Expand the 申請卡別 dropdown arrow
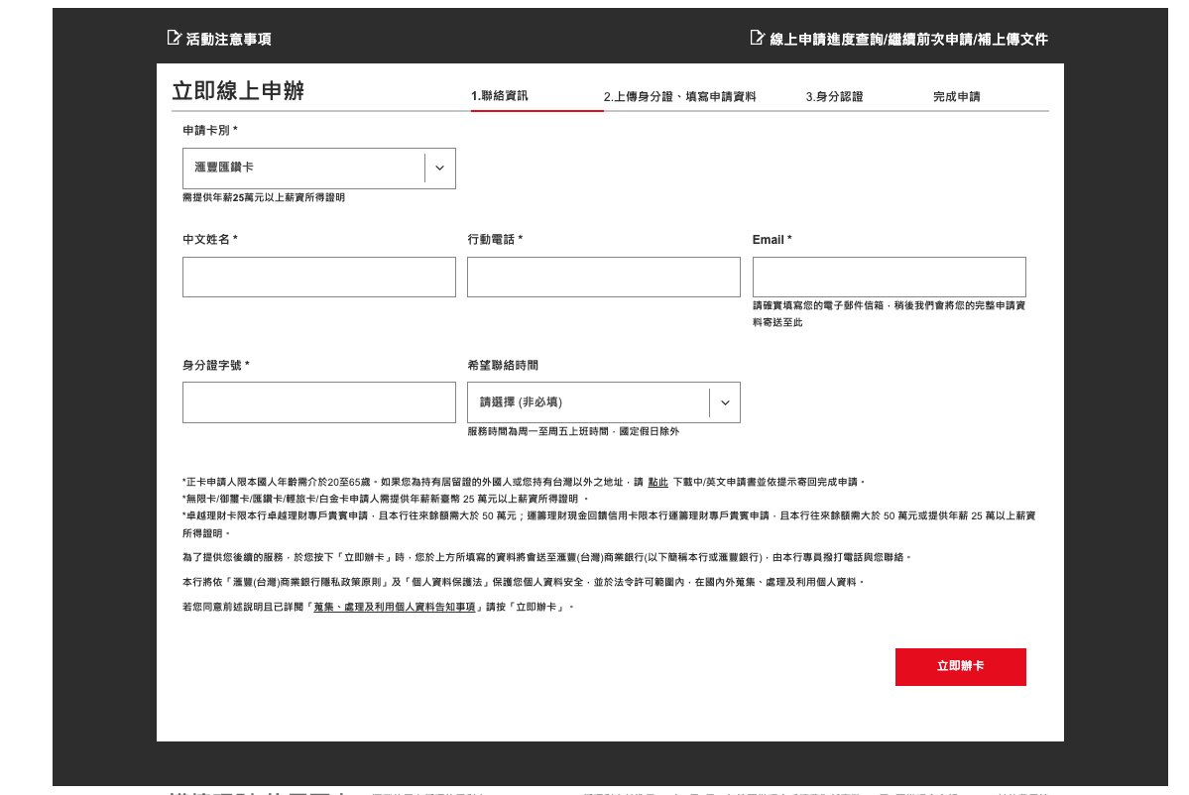The image size is (1189, 795). (x=440, y=169)
